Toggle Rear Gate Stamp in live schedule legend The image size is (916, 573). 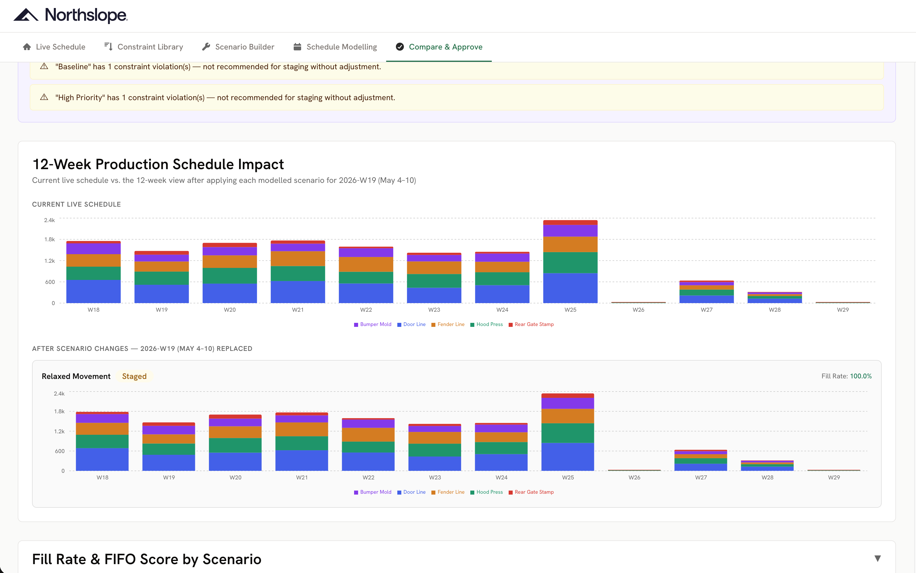pyautogui.click(x=531, y=324)
